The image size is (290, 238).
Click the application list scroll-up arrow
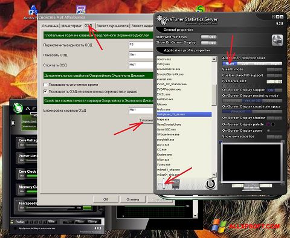(x=214, y=59)
